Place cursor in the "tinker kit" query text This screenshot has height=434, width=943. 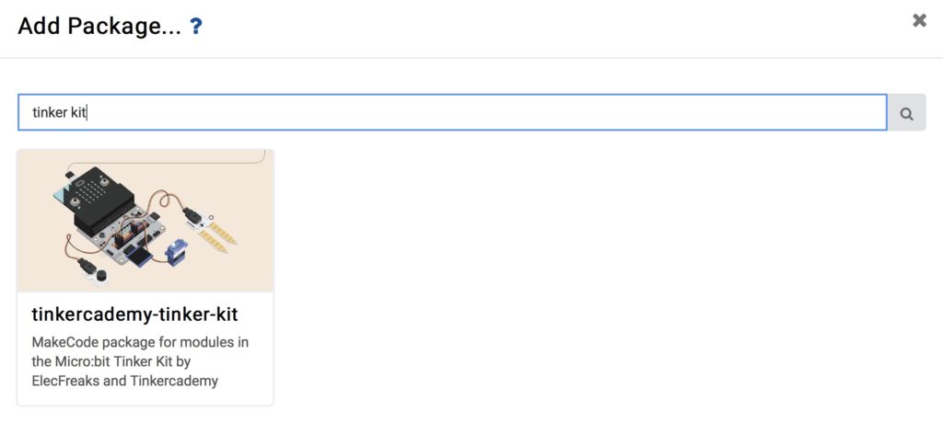coord(60,112)
